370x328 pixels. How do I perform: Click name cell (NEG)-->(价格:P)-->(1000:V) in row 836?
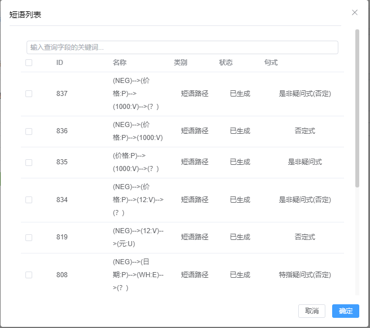tap(138, 131)
